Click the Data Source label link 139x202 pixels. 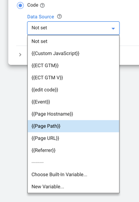click(41, 17)
